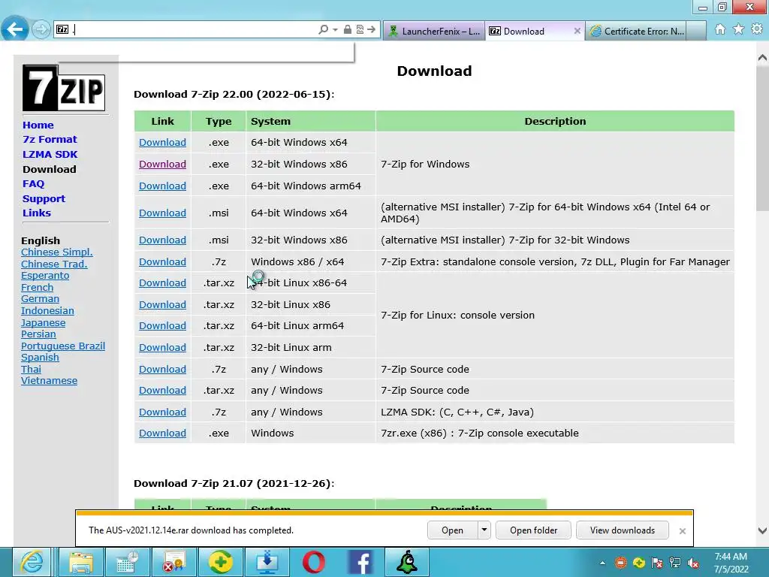Download the LZMA SDK .7z file

162,412
